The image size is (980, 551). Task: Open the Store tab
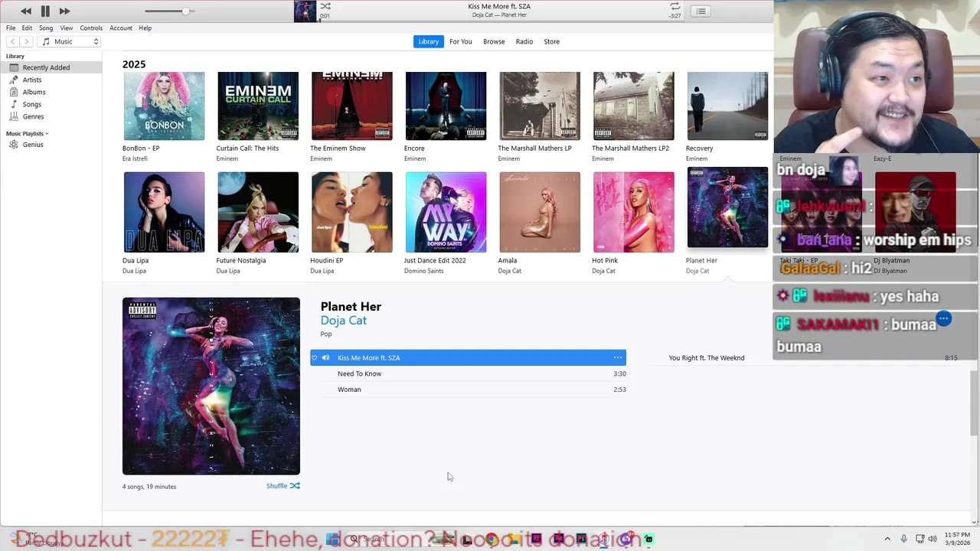551,41
